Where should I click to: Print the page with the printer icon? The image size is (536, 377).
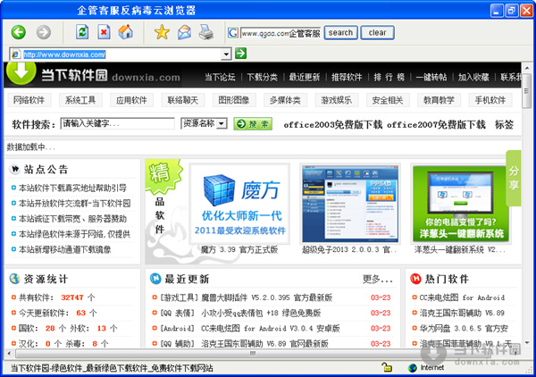pos(206,32)
